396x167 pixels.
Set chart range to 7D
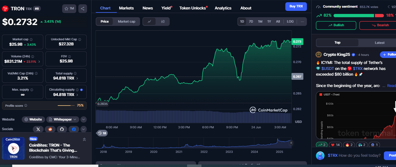click(251, 22)
